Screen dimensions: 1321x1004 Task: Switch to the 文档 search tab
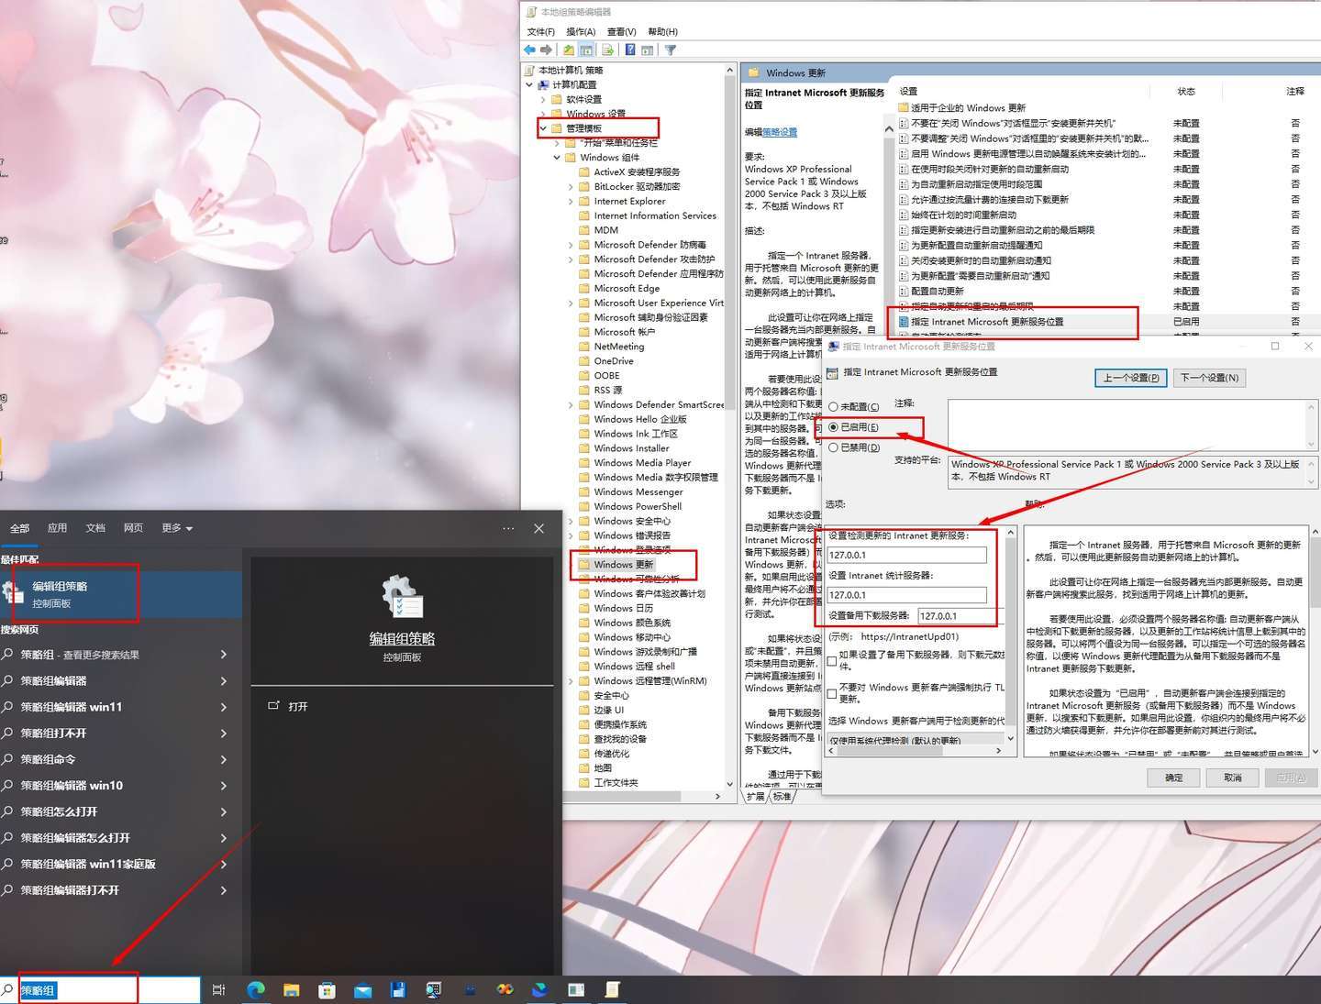[x=95, y=528]
